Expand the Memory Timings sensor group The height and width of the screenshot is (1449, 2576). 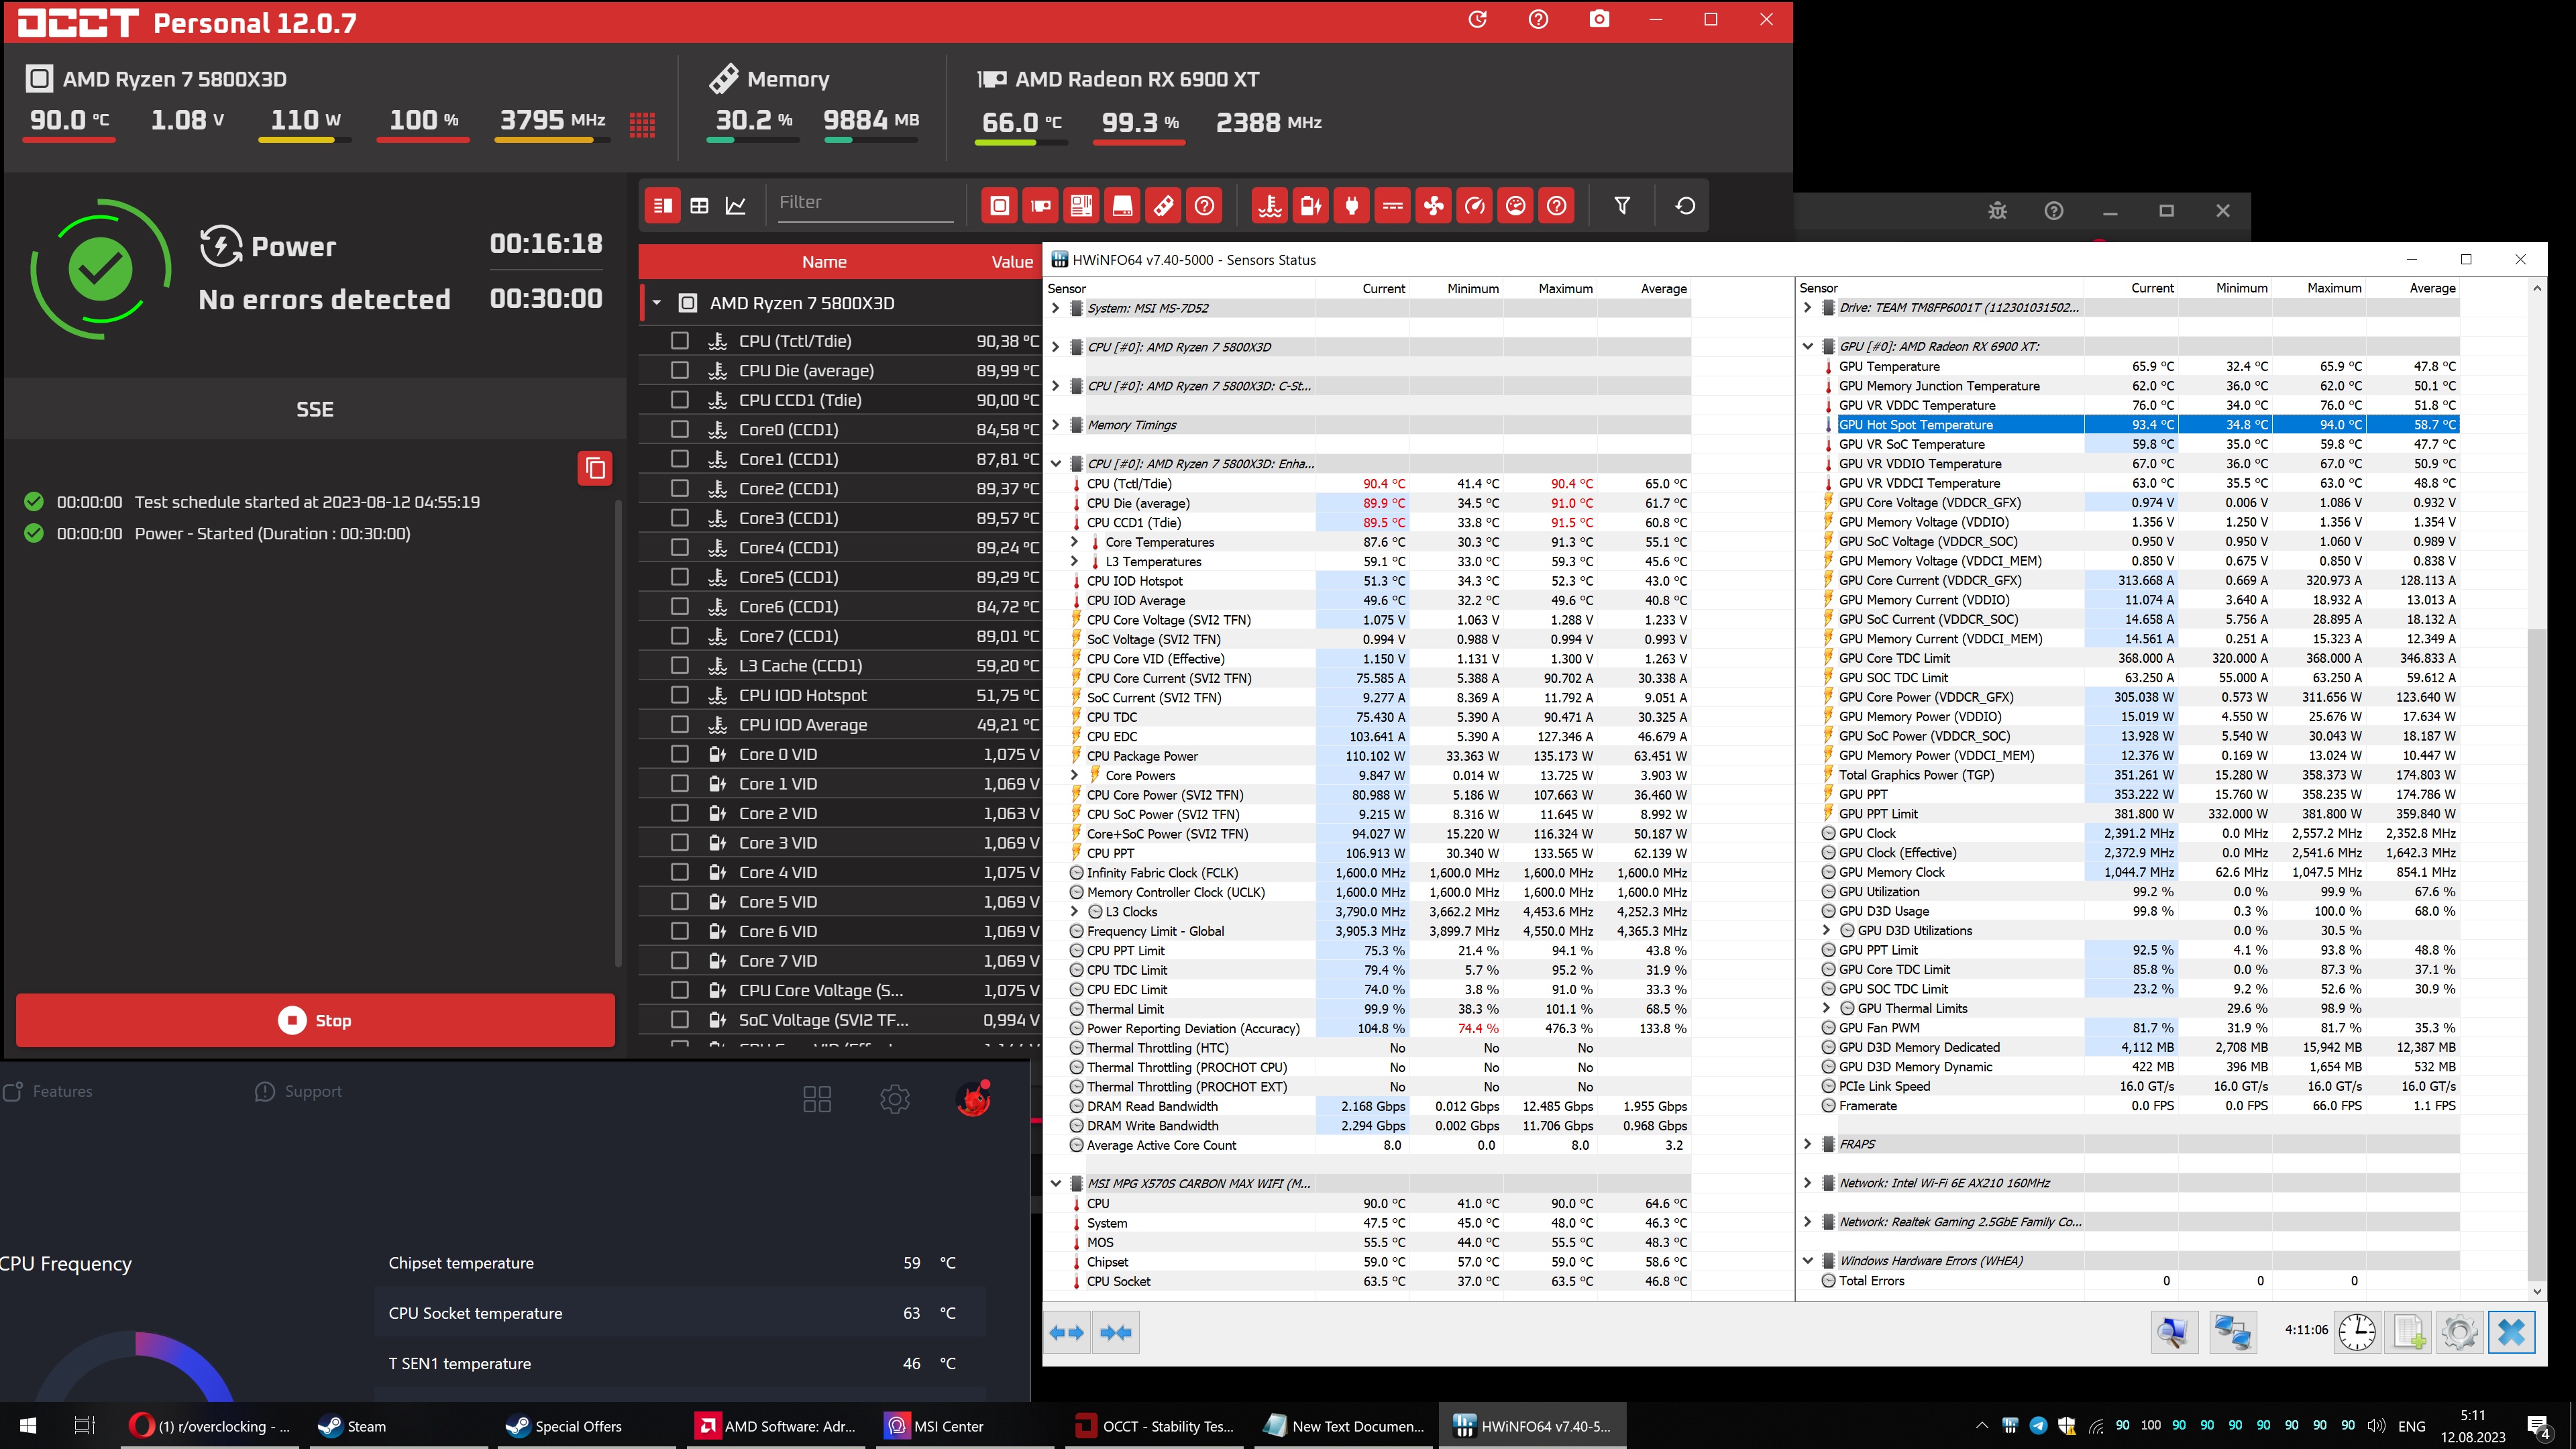point(1056,425)
